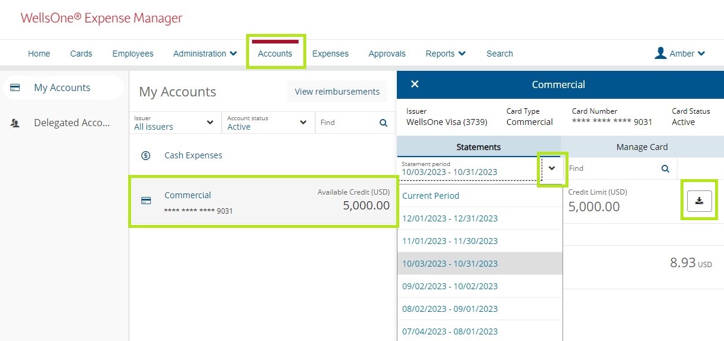
Task: Choose the 12/01/2023 - 12/31/2023 statement period
Action: pyautogui.click(x=450, y=218)
